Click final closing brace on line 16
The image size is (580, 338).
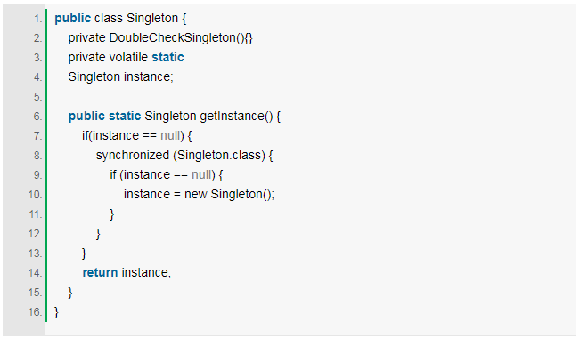tap(56, 312)
